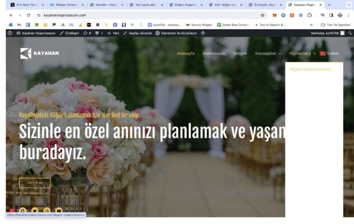Image resolution: width=354 pixels, height=224 pixels.
Task: Open Tüm Yer İşaretleri bookmarks folder
Action: click(336, 25)
